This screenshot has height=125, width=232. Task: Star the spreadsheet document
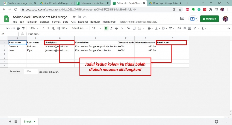click(74, 17)
